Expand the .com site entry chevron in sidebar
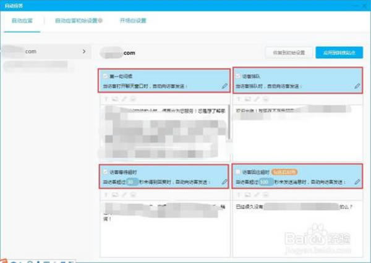The height and width of the screenshot is (263, 371). [x=83, y=52]
